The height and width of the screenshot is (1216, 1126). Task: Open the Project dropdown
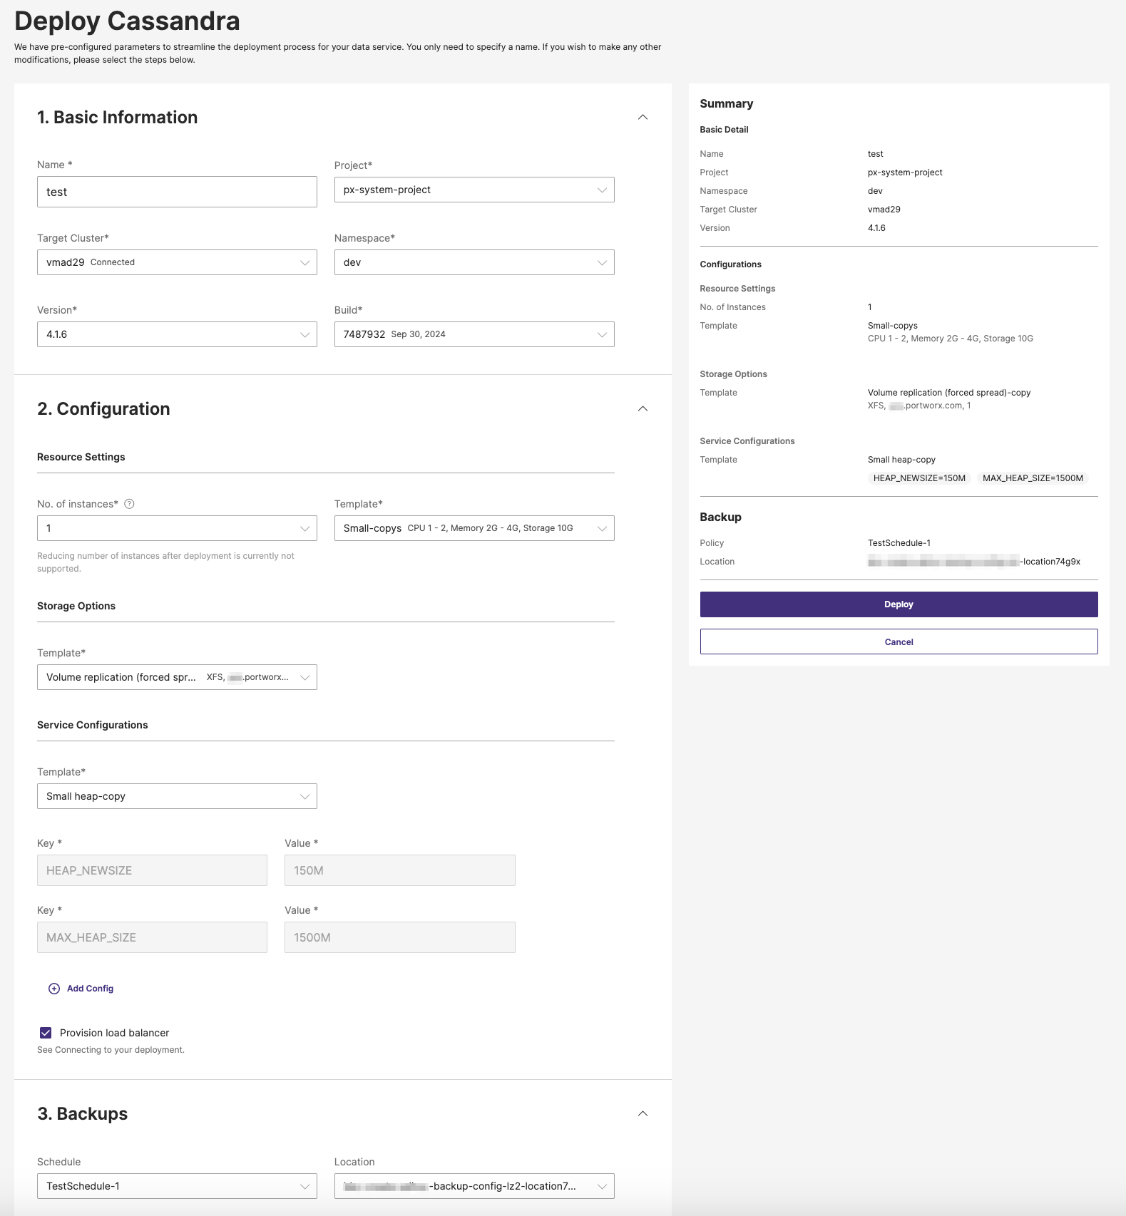coord(474,190)
